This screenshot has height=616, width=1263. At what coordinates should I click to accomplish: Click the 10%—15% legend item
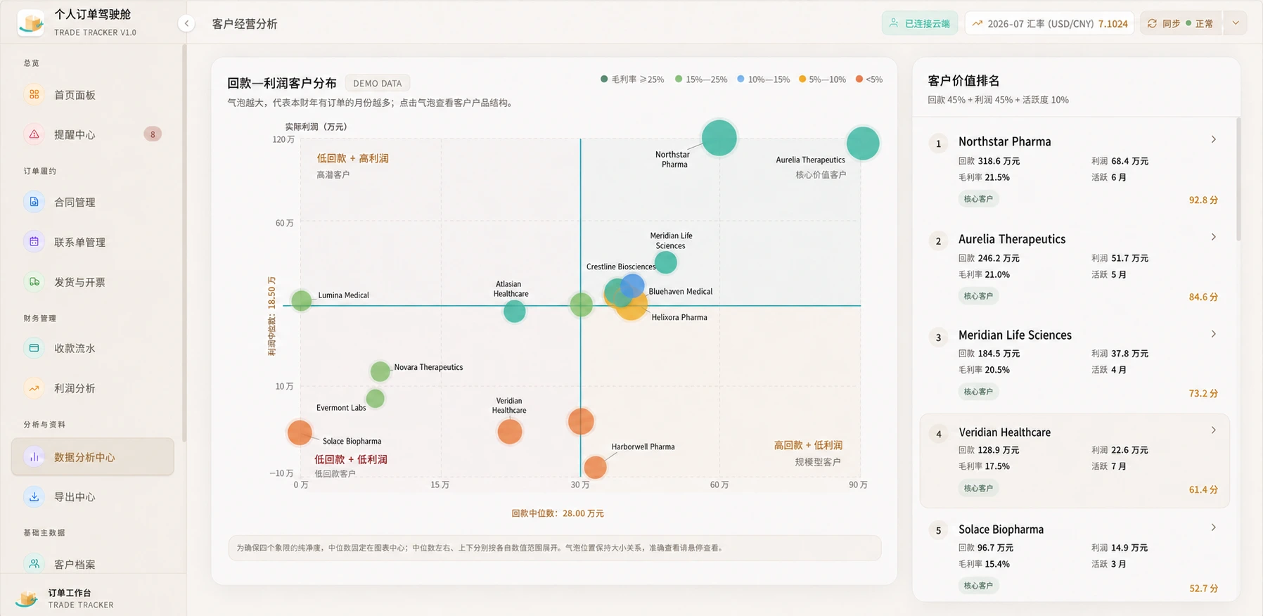763,79
